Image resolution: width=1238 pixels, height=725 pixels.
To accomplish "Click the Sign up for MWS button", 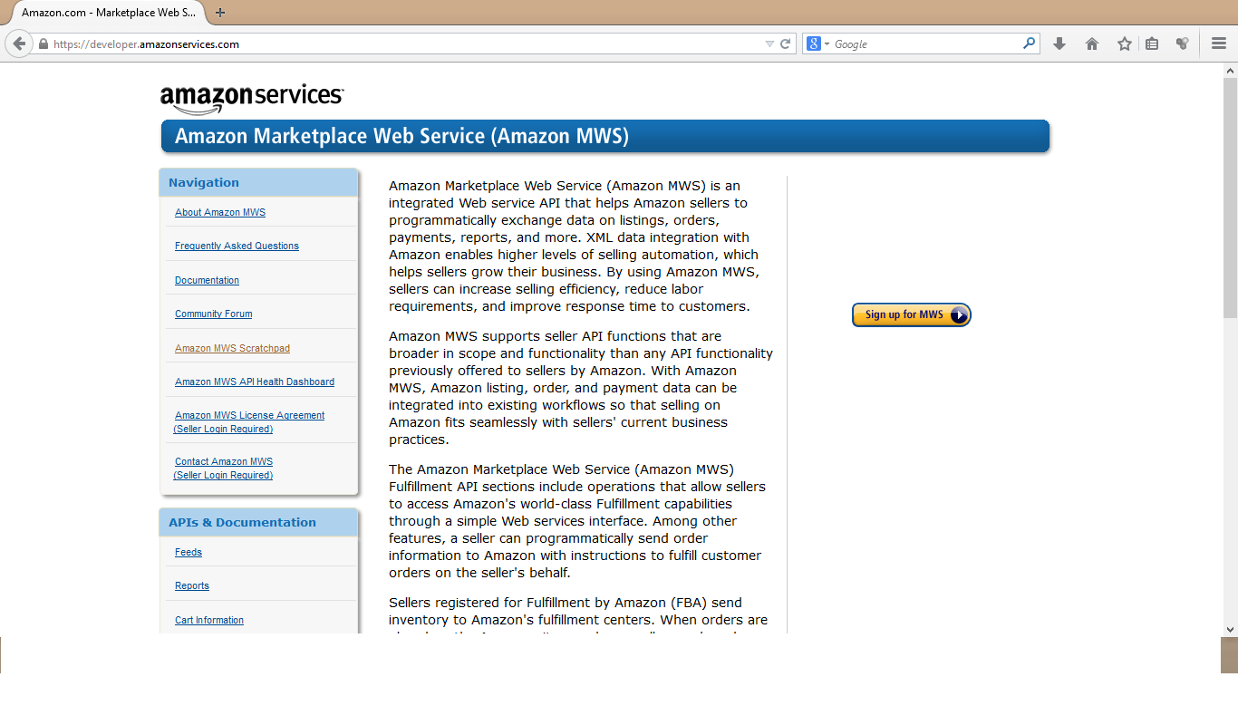I will click(911, 314).
